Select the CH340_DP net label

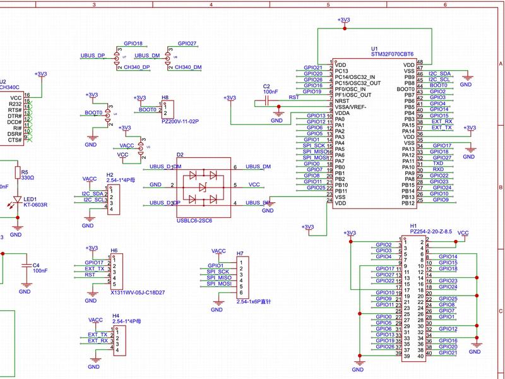pos(137,67)
